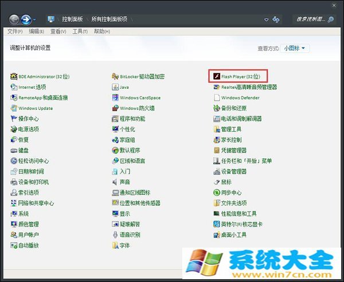This screenshot has height=282, width=344.
Task: Click the 英特尔(R)核芯显卡 icon
Action: pos(217,224)
